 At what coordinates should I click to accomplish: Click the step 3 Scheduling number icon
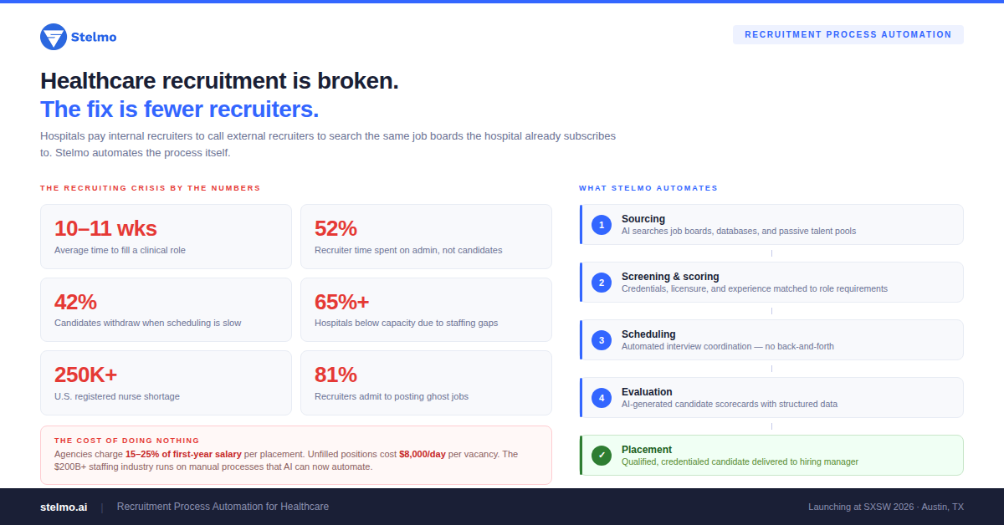pyautogui.click(x=601, y=340)
